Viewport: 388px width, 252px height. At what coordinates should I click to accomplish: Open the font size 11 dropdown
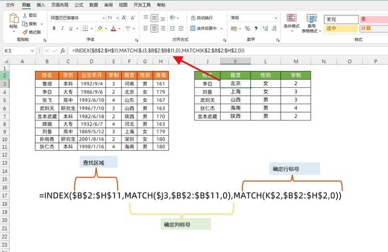[117, 18]
